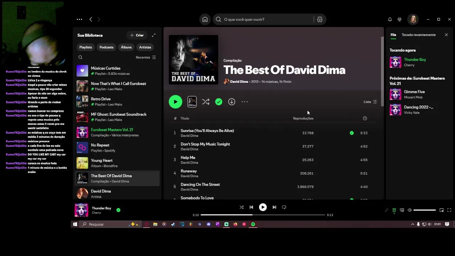Open the No Repeat playlist
The height and width of the screenshot is (256, 455).
pos(117,148)
